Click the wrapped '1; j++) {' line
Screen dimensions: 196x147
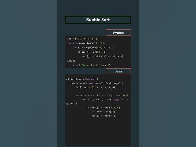tap(71, 104)
